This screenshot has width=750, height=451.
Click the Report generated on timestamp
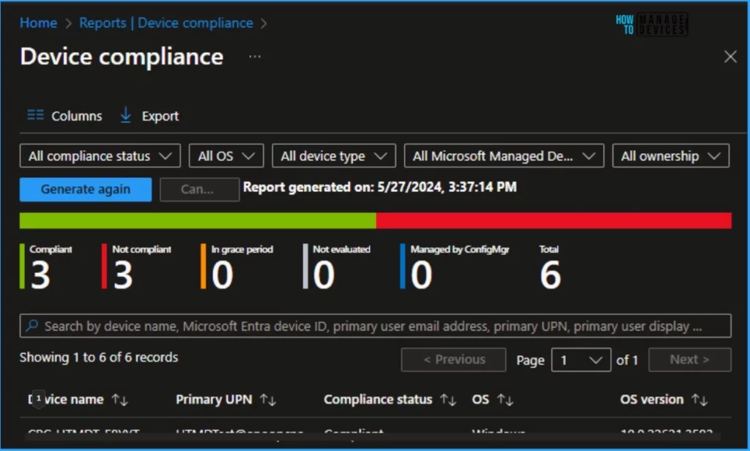pyautogui.click(x=380, y=187)
